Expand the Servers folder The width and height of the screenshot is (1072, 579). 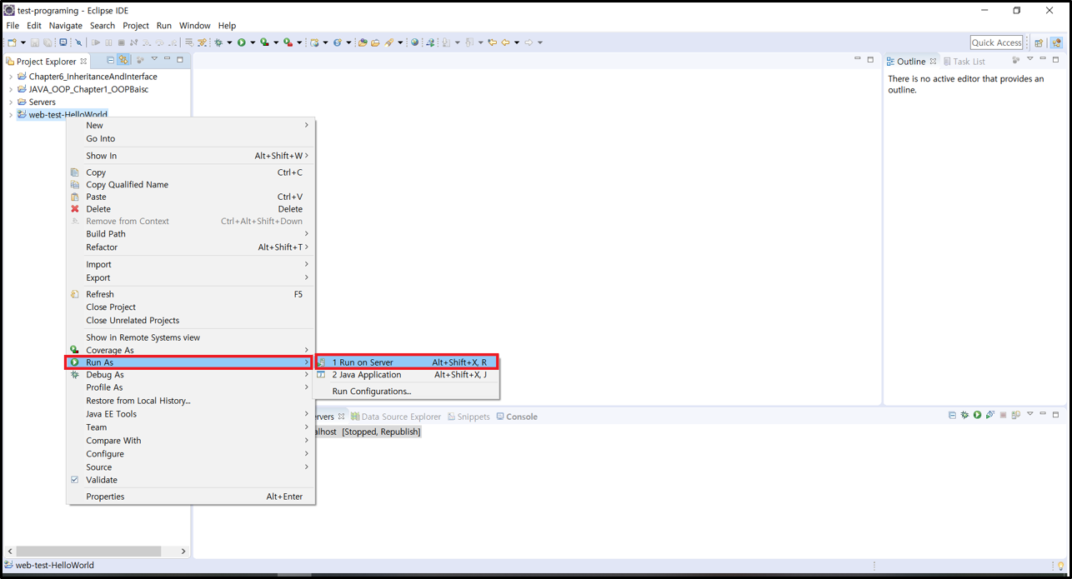tap(11, 102)
